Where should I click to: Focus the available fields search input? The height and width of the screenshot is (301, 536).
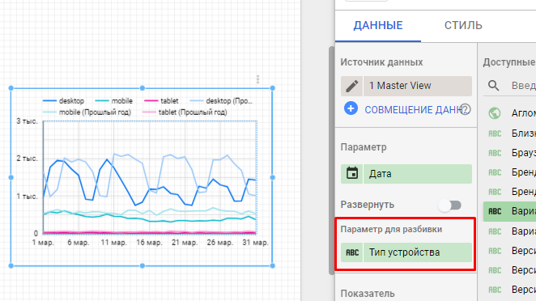click(523, 86)
